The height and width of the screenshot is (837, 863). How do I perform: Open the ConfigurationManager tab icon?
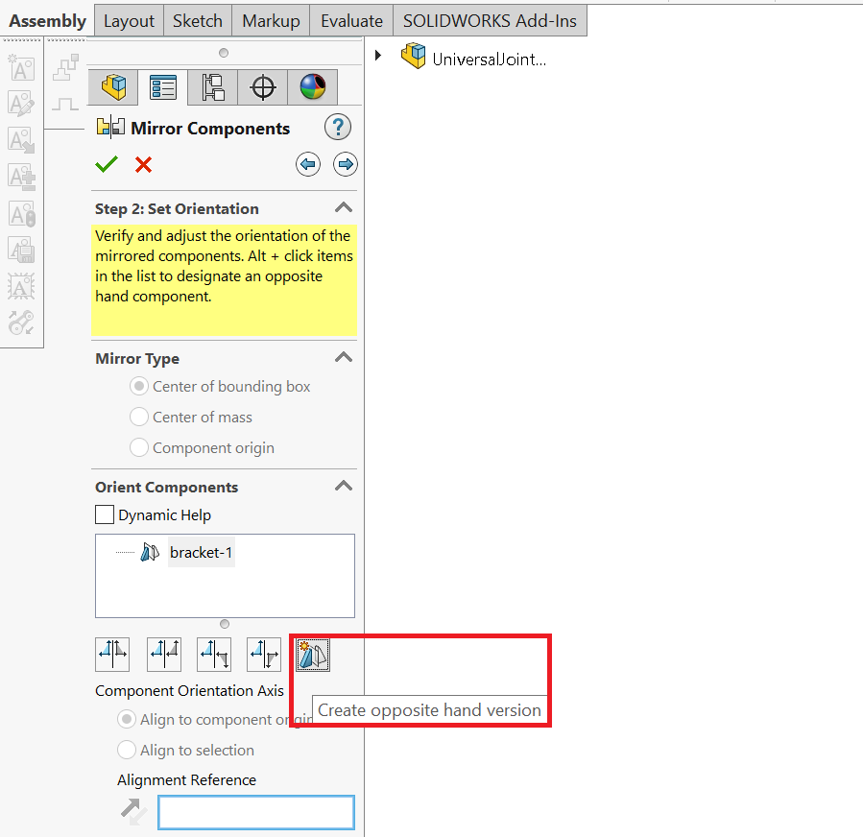coord(213,87)
